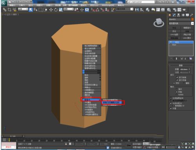
Task: Toggle the Spinner Snap icon
Action: pyautogui.click(x=107, y=10)
